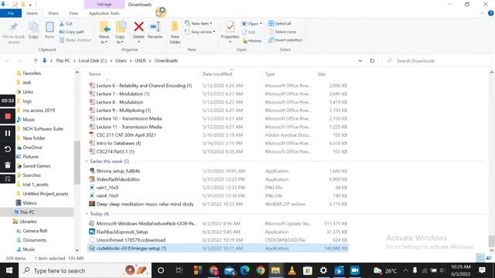
Task: Pause the screen recording
Action: click(x=8, y=133)
